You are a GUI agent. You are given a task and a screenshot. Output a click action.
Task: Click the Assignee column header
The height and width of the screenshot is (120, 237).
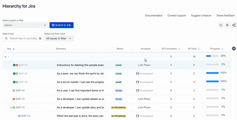pos(146,49)
